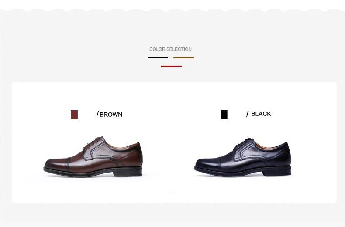This screenshot has width=345, height=227.
Task: Click the black color swatch square
Action: (x=224, y=115)
